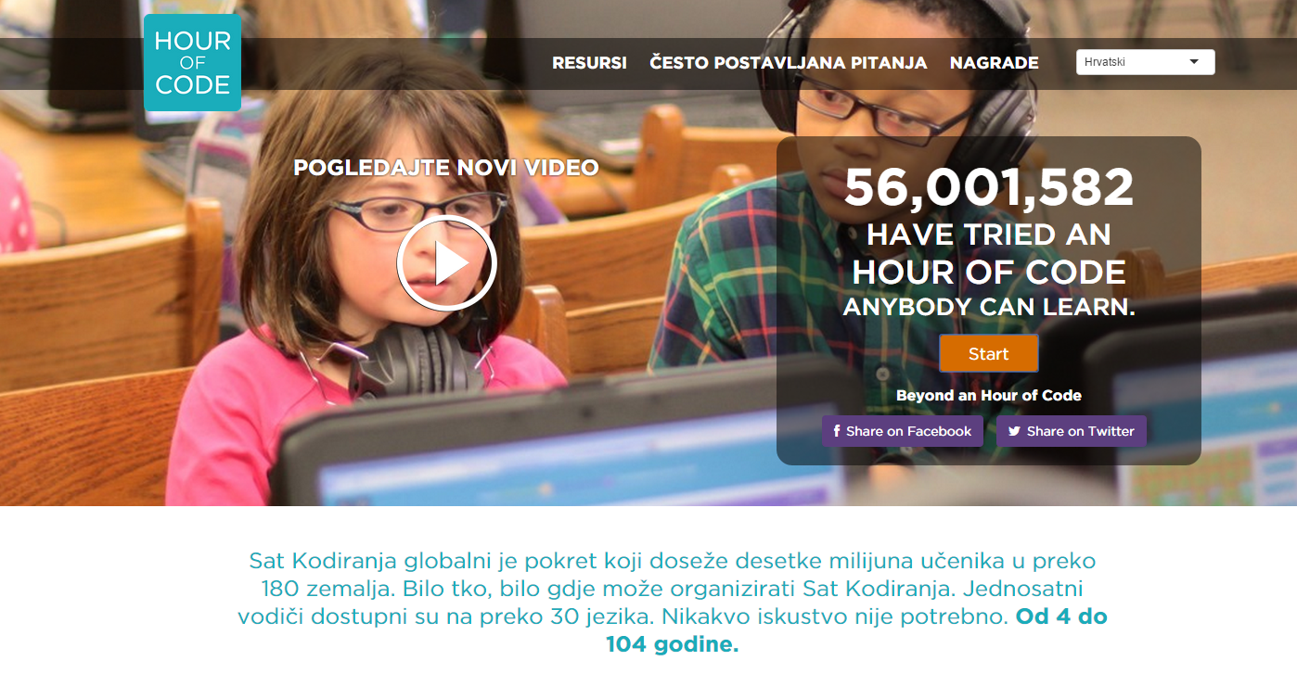1297x686 pixels.
Task: Click the arrow in the language selector
Action: pos(1194,62)
